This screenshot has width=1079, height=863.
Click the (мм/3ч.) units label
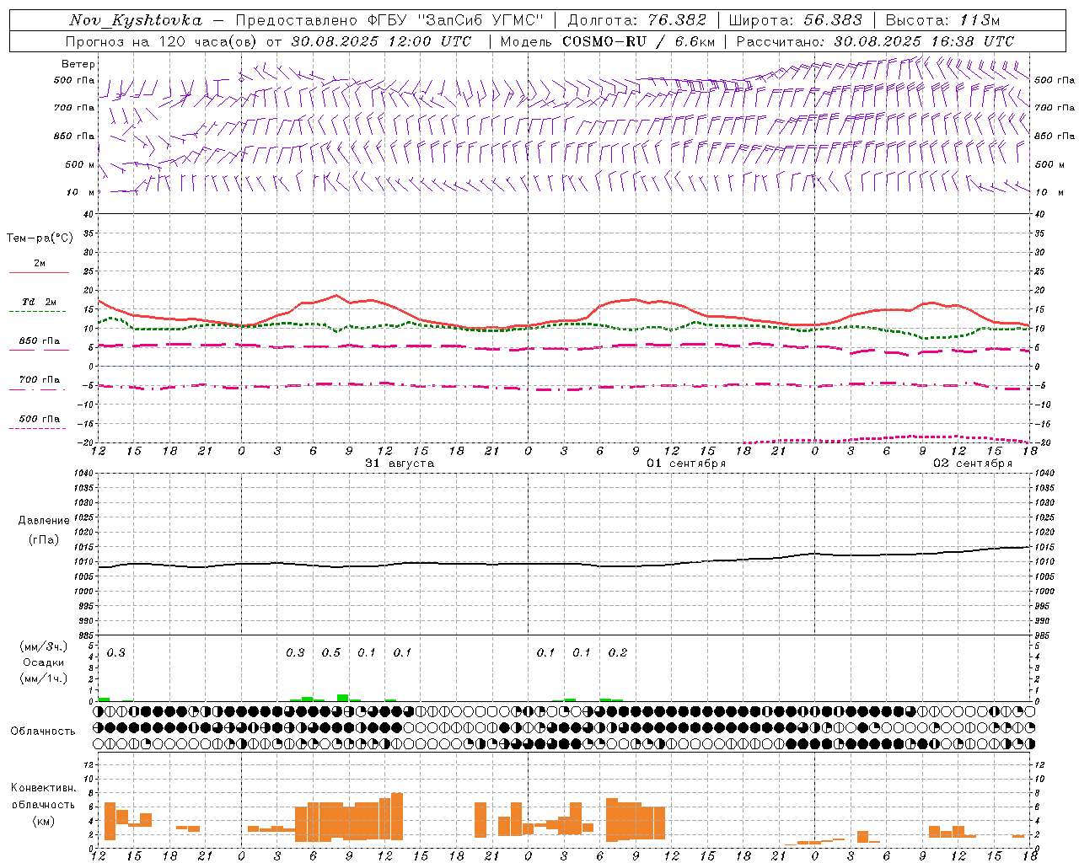point(44,646)
